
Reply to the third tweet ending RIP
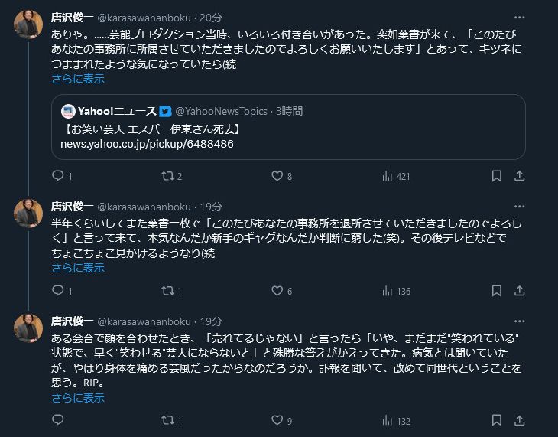coord(58,420)
